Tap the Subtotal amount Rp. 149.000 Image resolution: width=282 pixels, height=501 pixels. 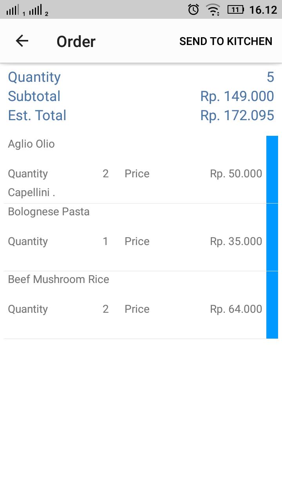pos(237,96)
